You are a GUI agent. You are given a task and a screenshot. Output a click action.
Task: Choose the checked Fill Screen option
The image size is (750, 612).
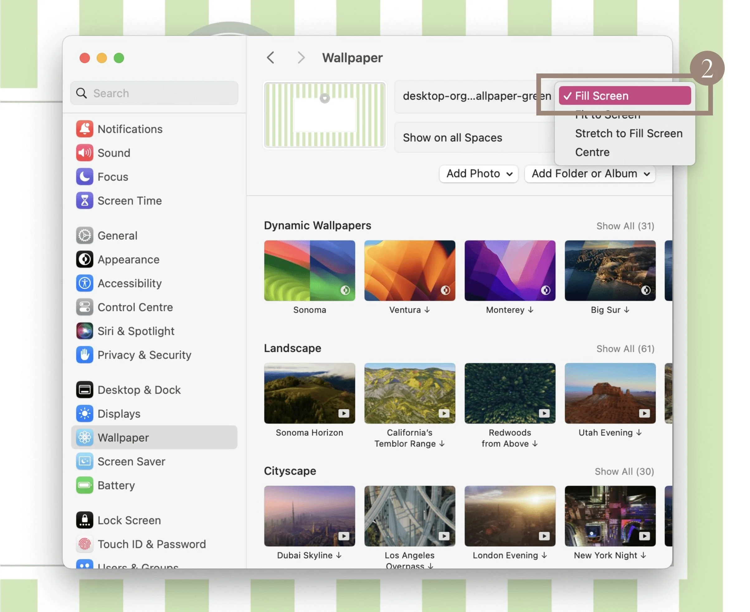[624, 96]
